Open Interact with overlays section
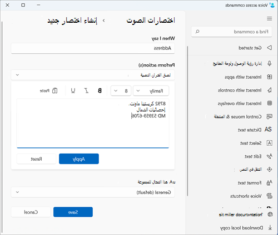Viewport: 278px width, 235px height. pyautogui.click(x=240, y=104)
